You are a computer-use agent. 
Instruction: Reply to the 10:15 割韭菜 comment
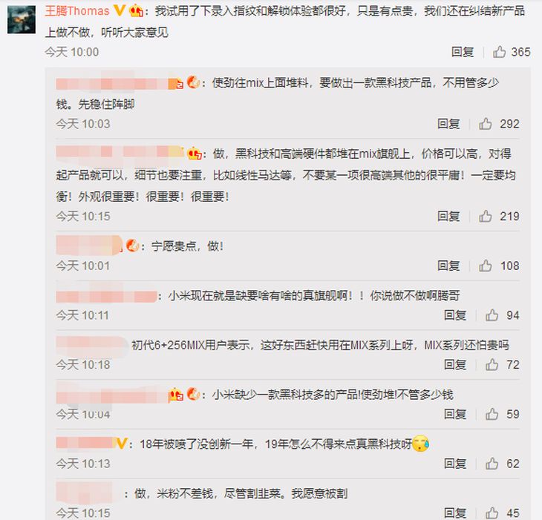coord(455,513)
